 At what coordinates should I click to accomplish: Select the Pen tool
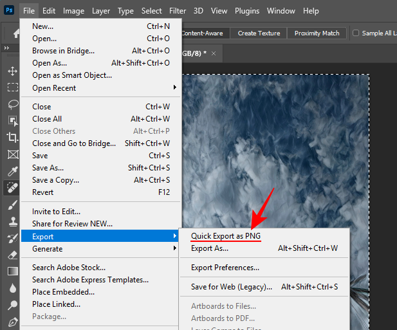[13, 322]
